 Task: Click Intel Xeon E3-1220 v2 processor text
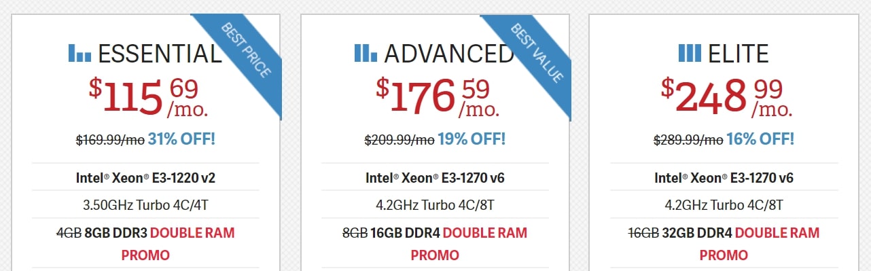tap(146, 179)
